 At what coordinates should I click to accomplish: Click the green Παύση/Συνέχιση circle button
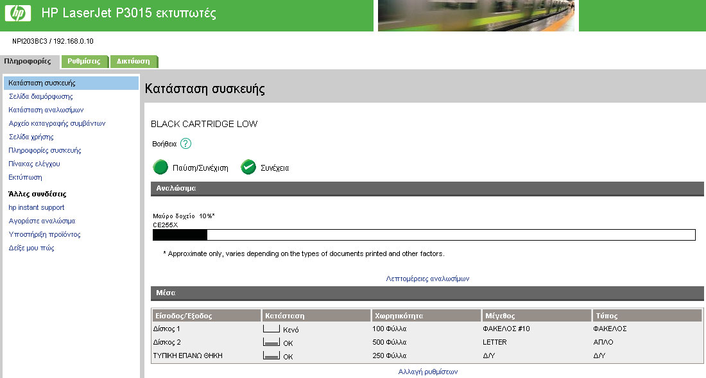[160, 167]
